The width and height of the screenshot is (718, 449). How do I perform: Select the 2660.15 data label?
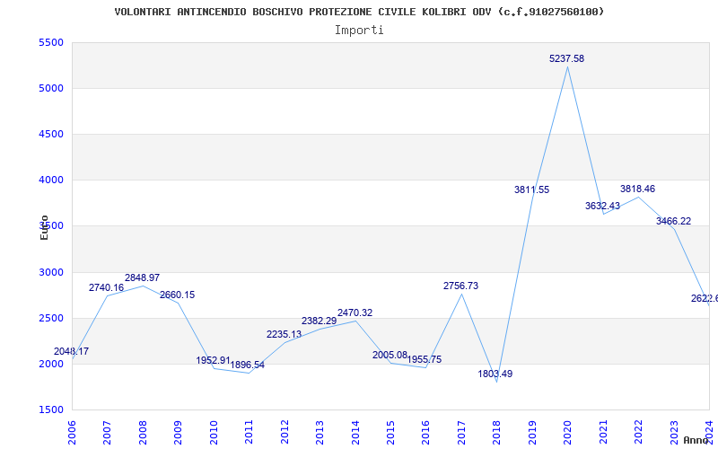point(177,295)
